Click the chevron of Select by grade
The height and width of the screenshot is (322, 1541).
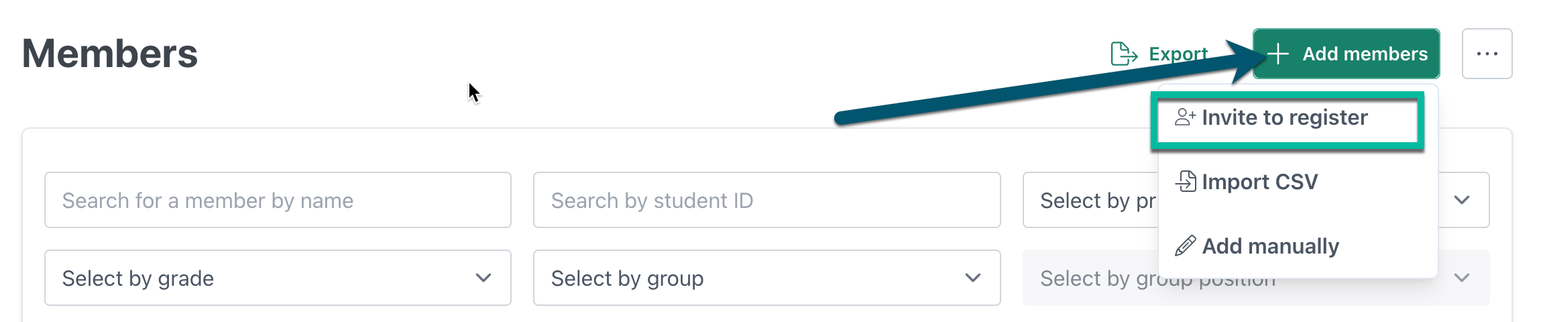483,278
